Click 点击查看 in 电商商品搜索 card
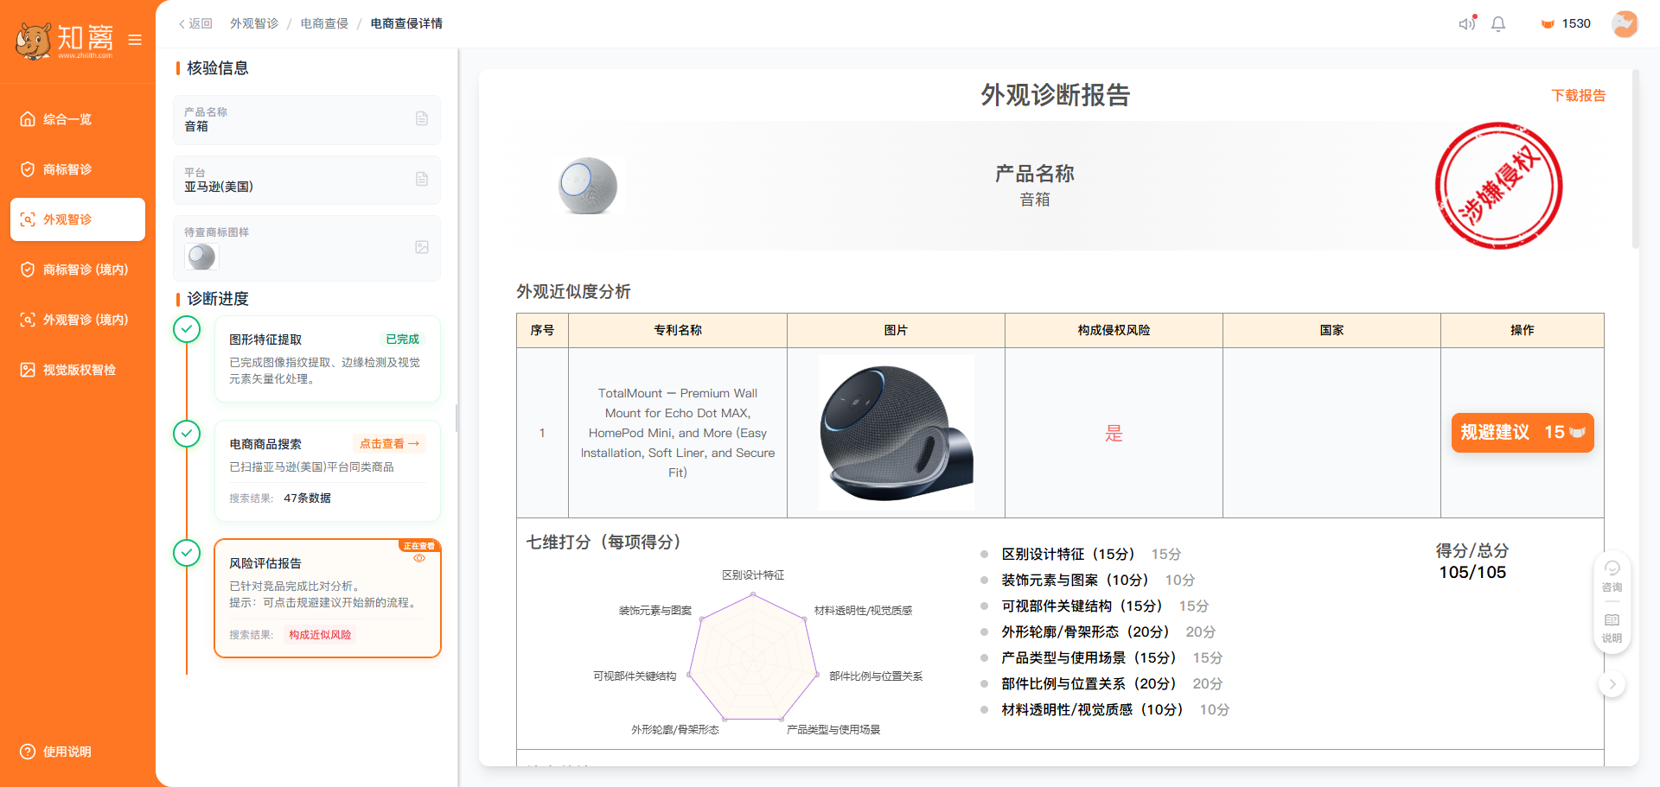The image size is (1660, 787). point(389,443)
